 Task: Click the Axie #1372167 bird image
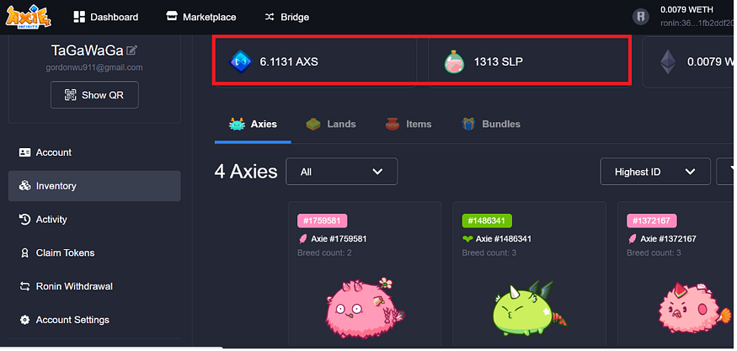(695, 308)
